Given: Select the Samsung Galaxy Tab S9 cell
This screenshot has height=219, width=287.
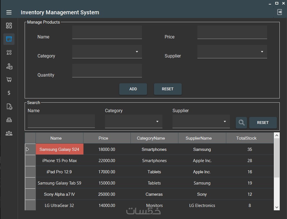Looking at the screenshot, I should (59, 183).
